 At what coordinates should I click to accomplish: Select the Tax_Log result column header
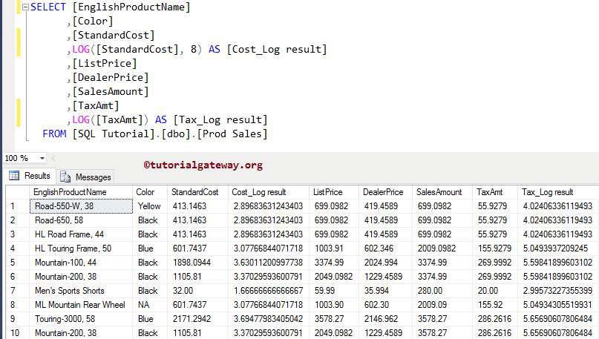pyautogui.click(x=558, y=192)
